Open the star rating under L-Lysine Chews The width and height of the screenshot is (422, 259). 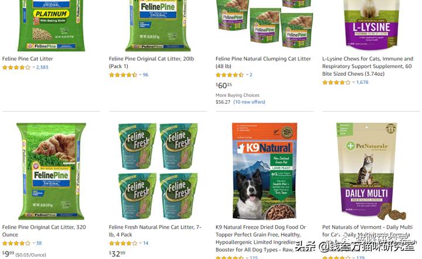click(x=336, y=83)
